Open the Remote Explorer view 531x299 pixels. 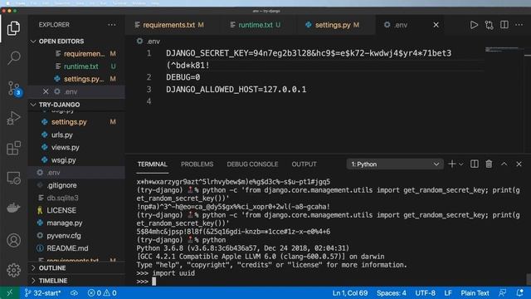point(13,178)
